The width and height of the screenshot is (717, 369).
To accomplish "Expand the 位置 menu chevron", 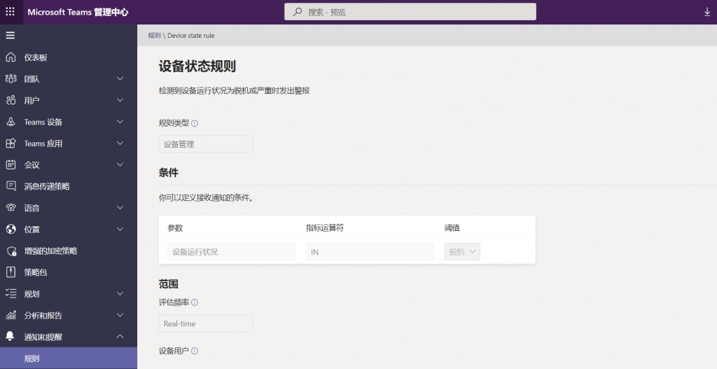I will click(120, 229).
